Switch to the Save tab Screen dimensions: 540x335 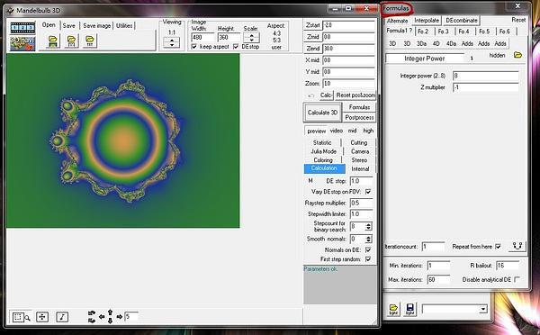point(69,25)
